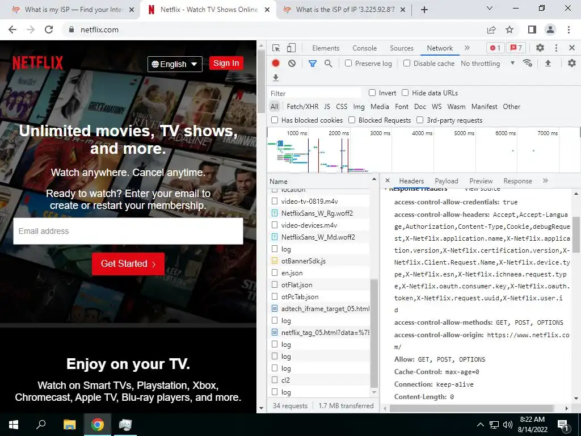This screenshot has height=436, width=581.
Task: Open Chrome side panel icon
Action: (532, 30)
